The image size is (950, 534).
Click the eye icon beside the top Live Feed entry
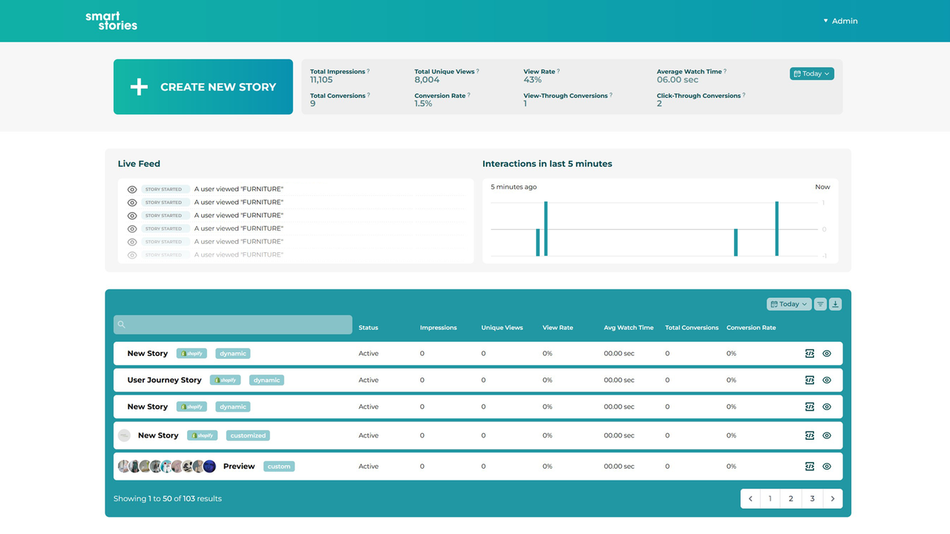pos(131,188)
